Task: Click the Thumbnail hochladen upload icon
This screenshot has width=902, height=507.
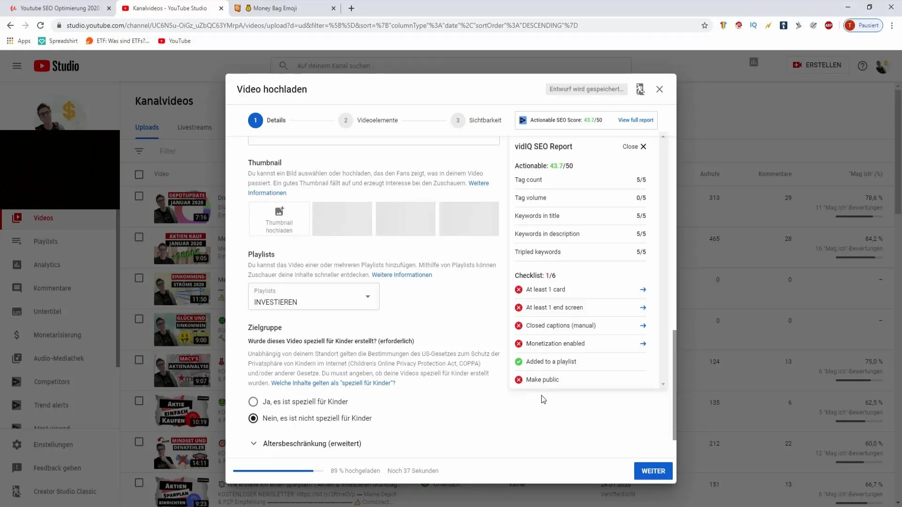Action: tap(279, 211)
